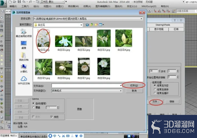Expand the 文件类型 所有格式 dropdown
The width and height of the screenshot is (197, 138).
point(121,91)
